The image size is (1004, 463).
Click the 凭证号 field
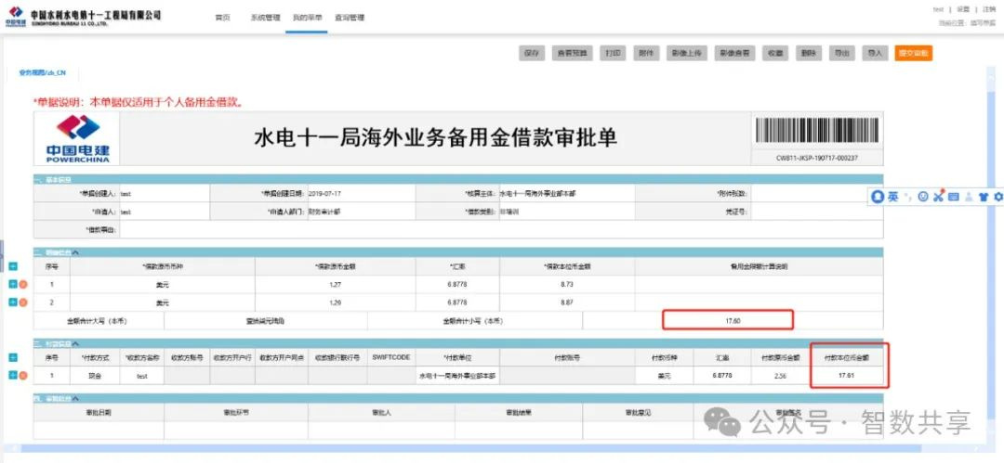[x=817, y=211]
